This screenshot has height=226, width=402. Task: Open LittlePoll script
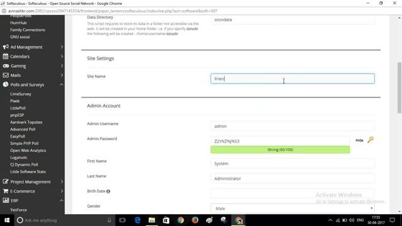[x=18, y=108]
